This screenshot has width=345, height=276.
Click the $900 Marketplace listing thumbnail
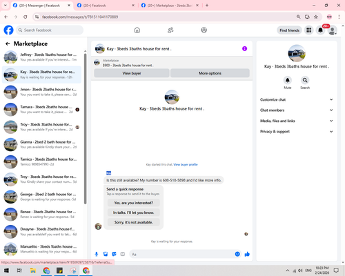pos(97,62)
